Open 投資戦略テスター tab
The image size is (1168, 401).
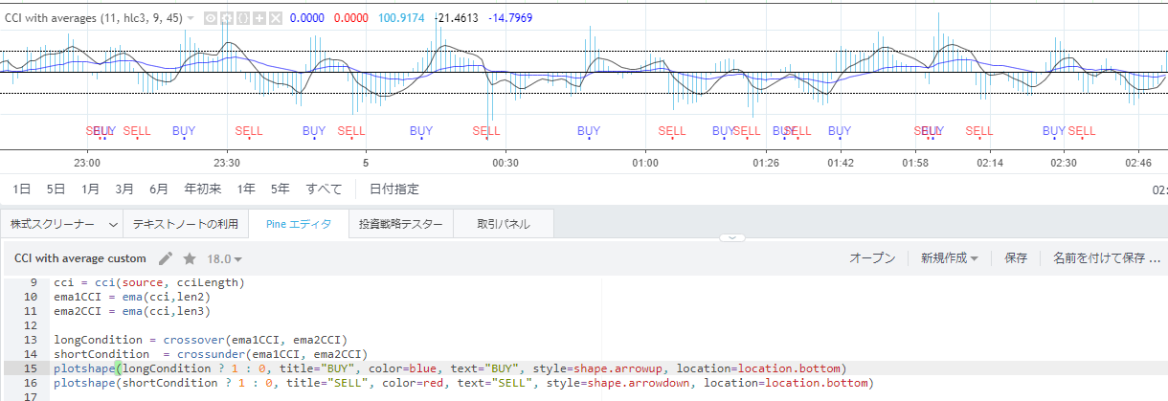(400, 224)
